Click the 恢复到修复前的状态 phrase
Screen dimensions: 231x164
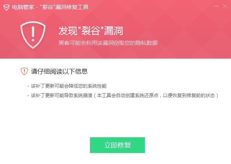point(194,96)
